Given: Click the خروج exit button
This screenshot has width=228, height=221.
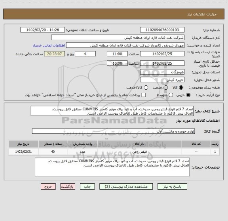Looking at the screenshot, I should coord(48,186).
